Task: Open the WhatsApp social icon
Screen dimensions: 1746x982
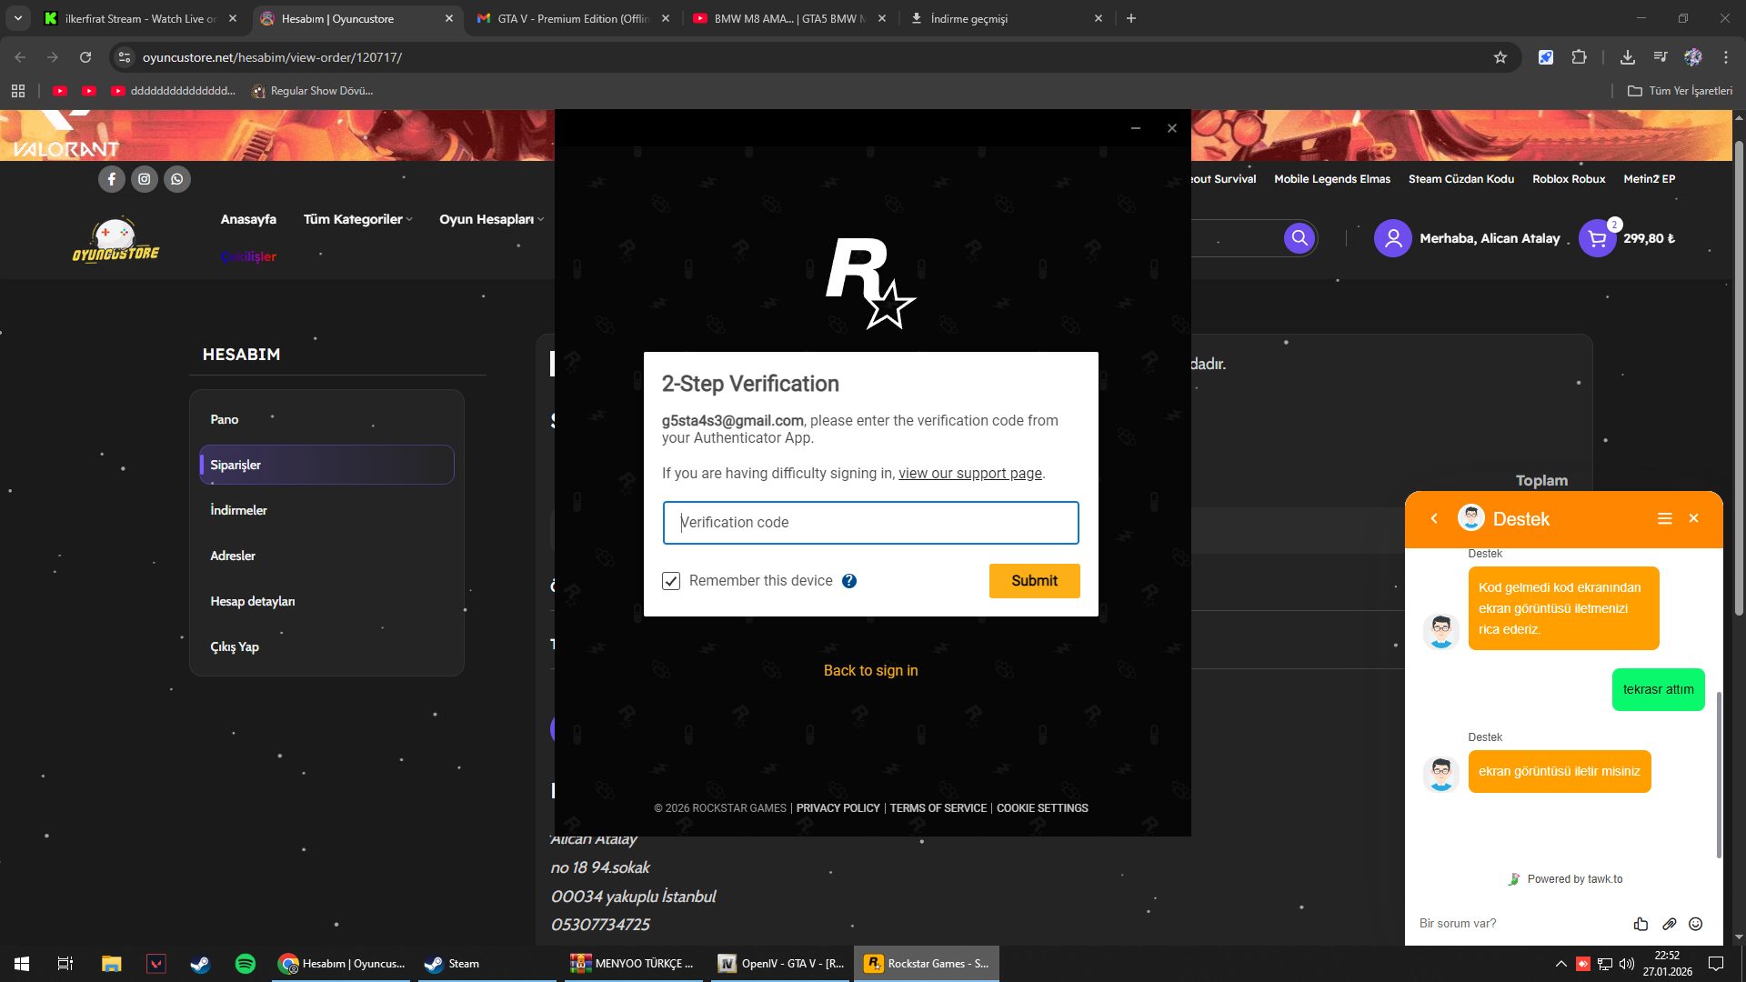Action: (x=177, y=179)
